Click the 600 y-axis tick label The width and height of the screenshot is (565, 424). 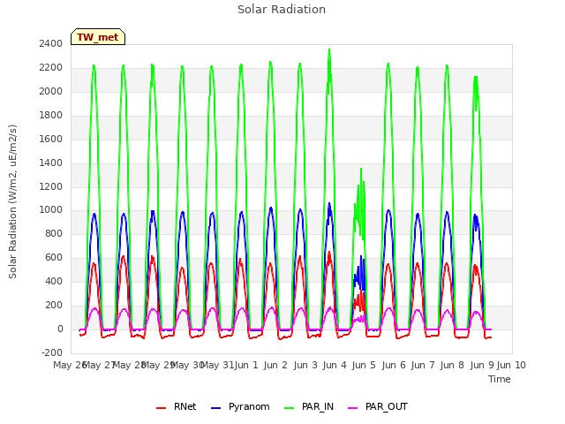click(54, 257)
